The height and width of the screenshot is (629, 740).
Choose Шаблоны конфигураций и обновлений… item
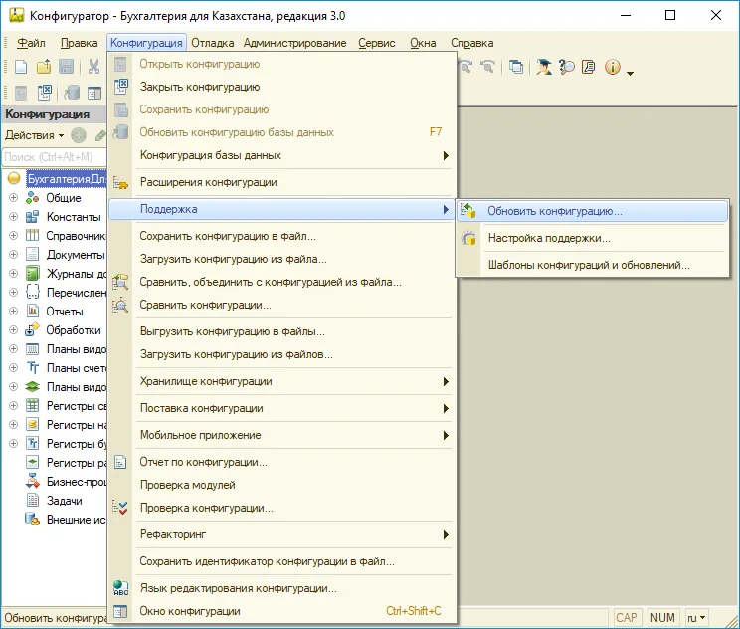click(593, 265)
